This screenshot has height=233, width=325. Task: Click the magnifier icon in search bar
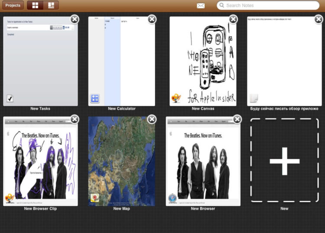click(221, 5)
